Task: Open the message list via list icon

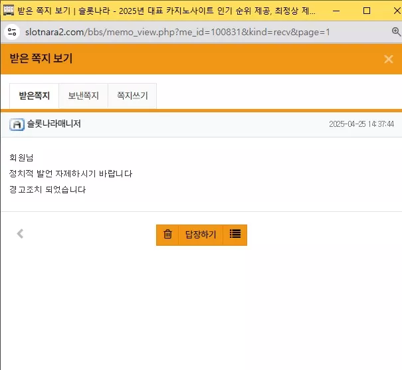Action: click(235, 234)
